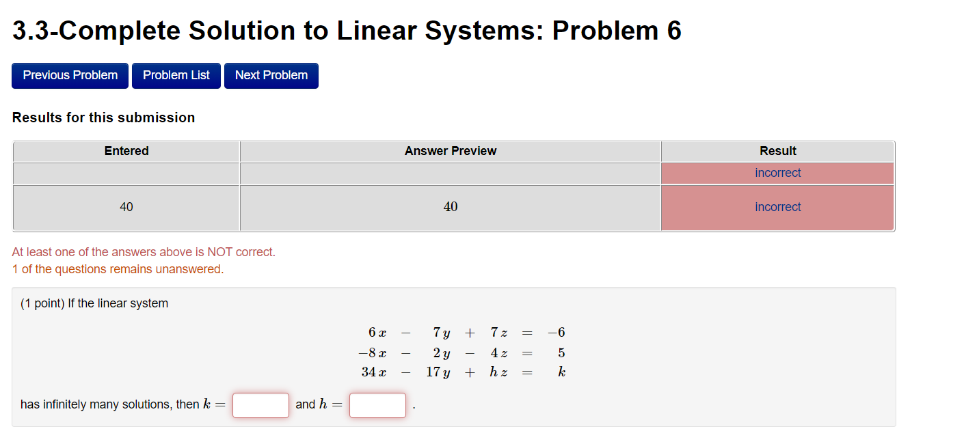
Task: Click the input field for h
Action: click(x=377, y=405)
